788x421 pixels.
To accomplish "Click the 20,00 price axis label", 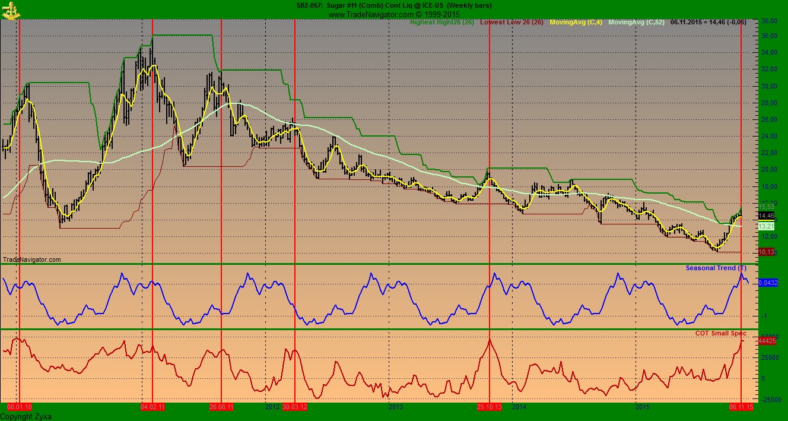I will [769, 169].
